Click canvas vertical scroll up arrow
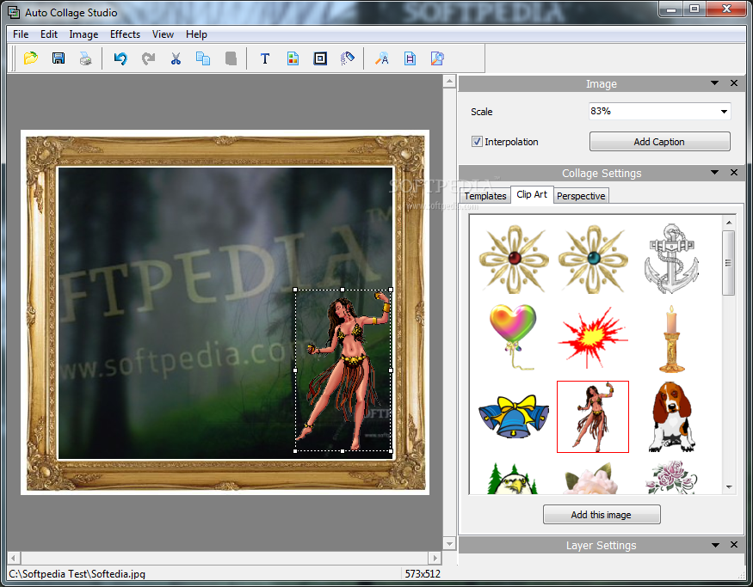The width and height of the screenshot is (753, 587). click(449, 81)
